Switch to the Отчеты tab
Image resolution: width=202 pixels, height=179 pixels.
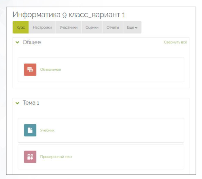(x=112, y=28)
